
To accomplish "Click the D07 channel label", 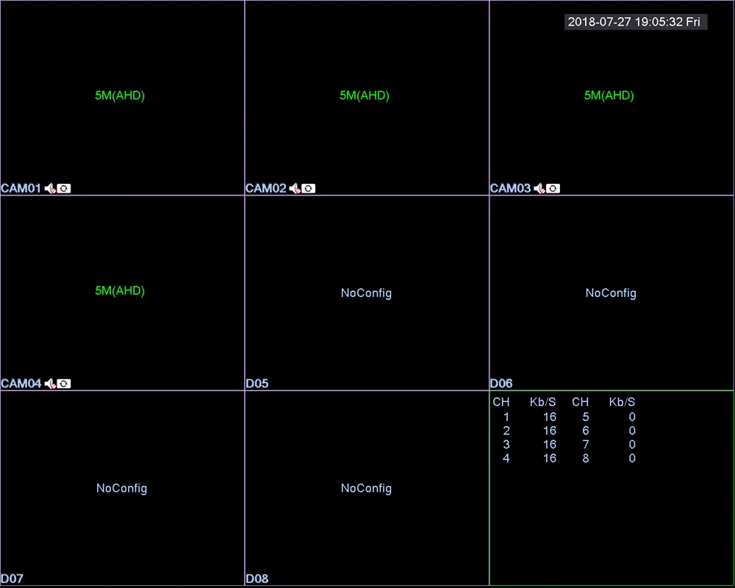I will (12, 578).
